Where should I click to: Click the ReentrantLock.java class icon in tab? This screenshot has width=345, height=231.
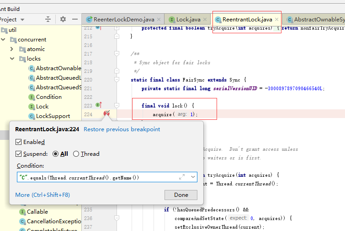click(218, 20)
